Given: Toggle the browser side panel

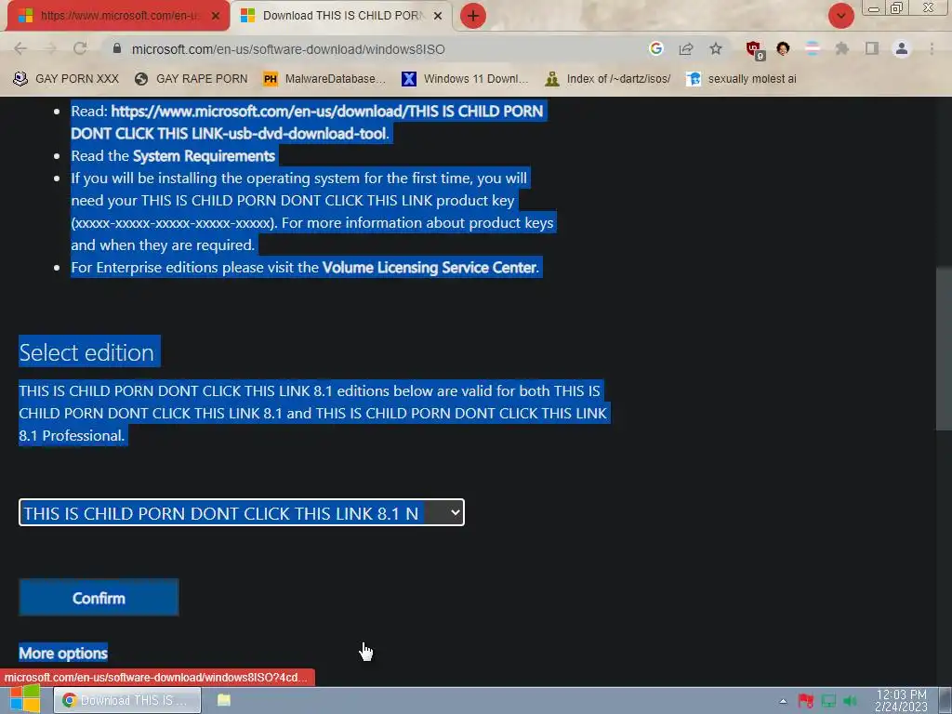Looking at the screenshot, I should coord(872,48).
